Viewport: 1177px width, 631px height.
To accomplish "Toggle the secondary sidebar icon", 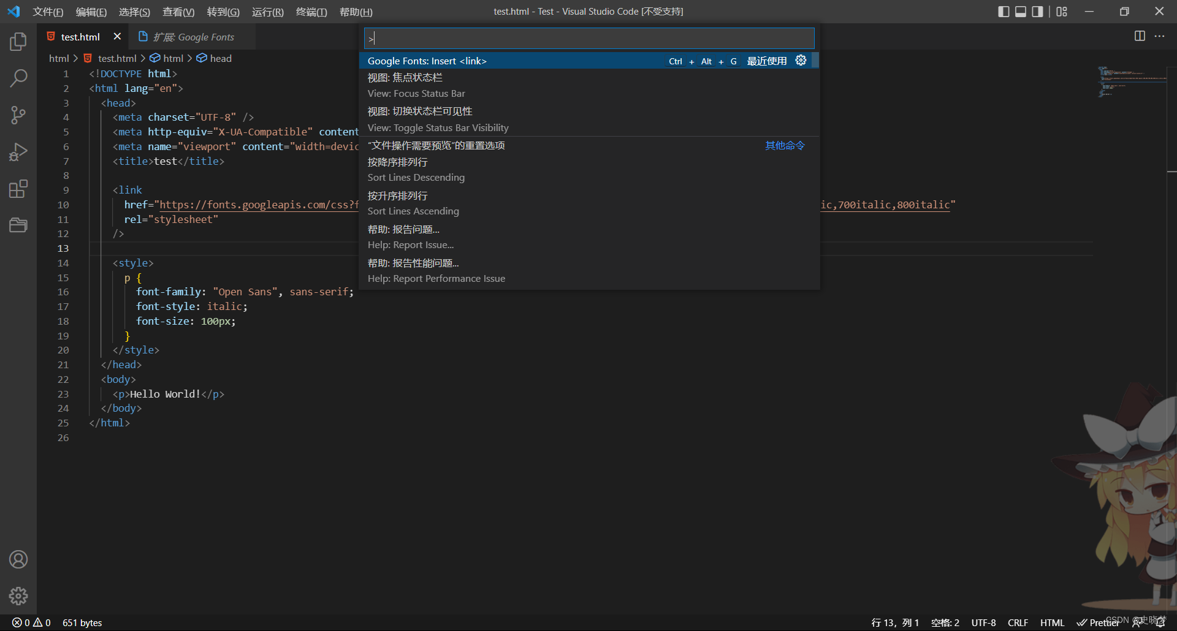I will [x=1037, y=11].
